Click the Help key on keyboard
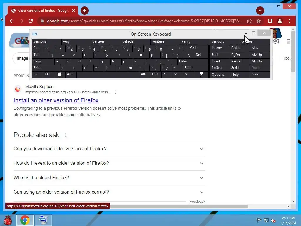 tap(239, 74)
